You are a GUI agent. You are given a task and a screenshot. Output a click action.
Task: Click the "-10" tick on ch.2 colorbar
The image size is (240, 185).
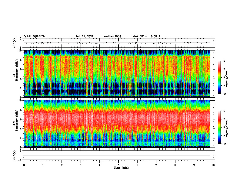tap(224, 144)
